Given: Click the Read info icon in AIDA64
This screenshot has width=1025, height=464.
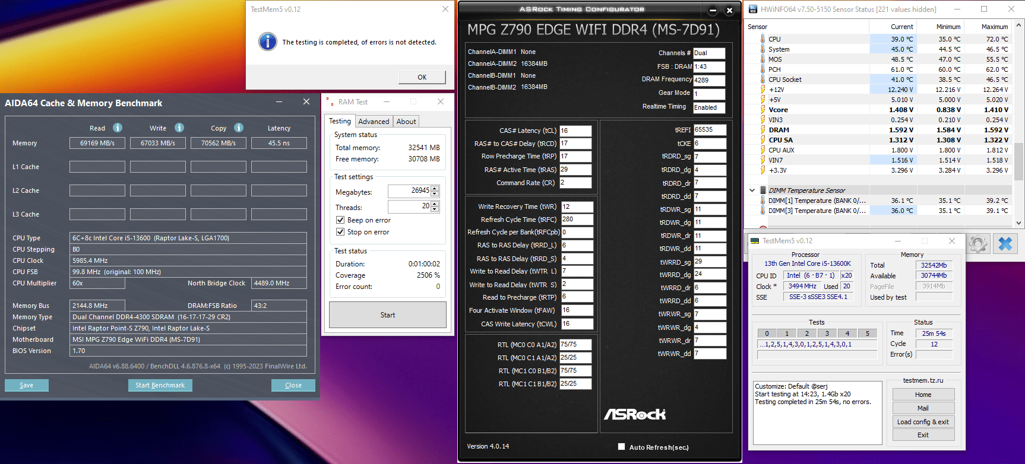Looking at the screenshot, I should point(118,128).
